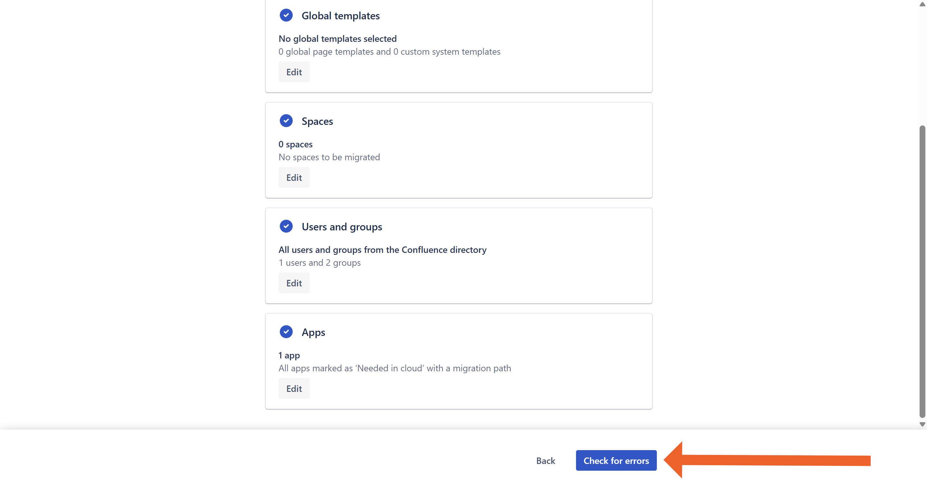This screenshot has width=927, height=490.
Task: Go back with the Back button
Action: (545, 460)
